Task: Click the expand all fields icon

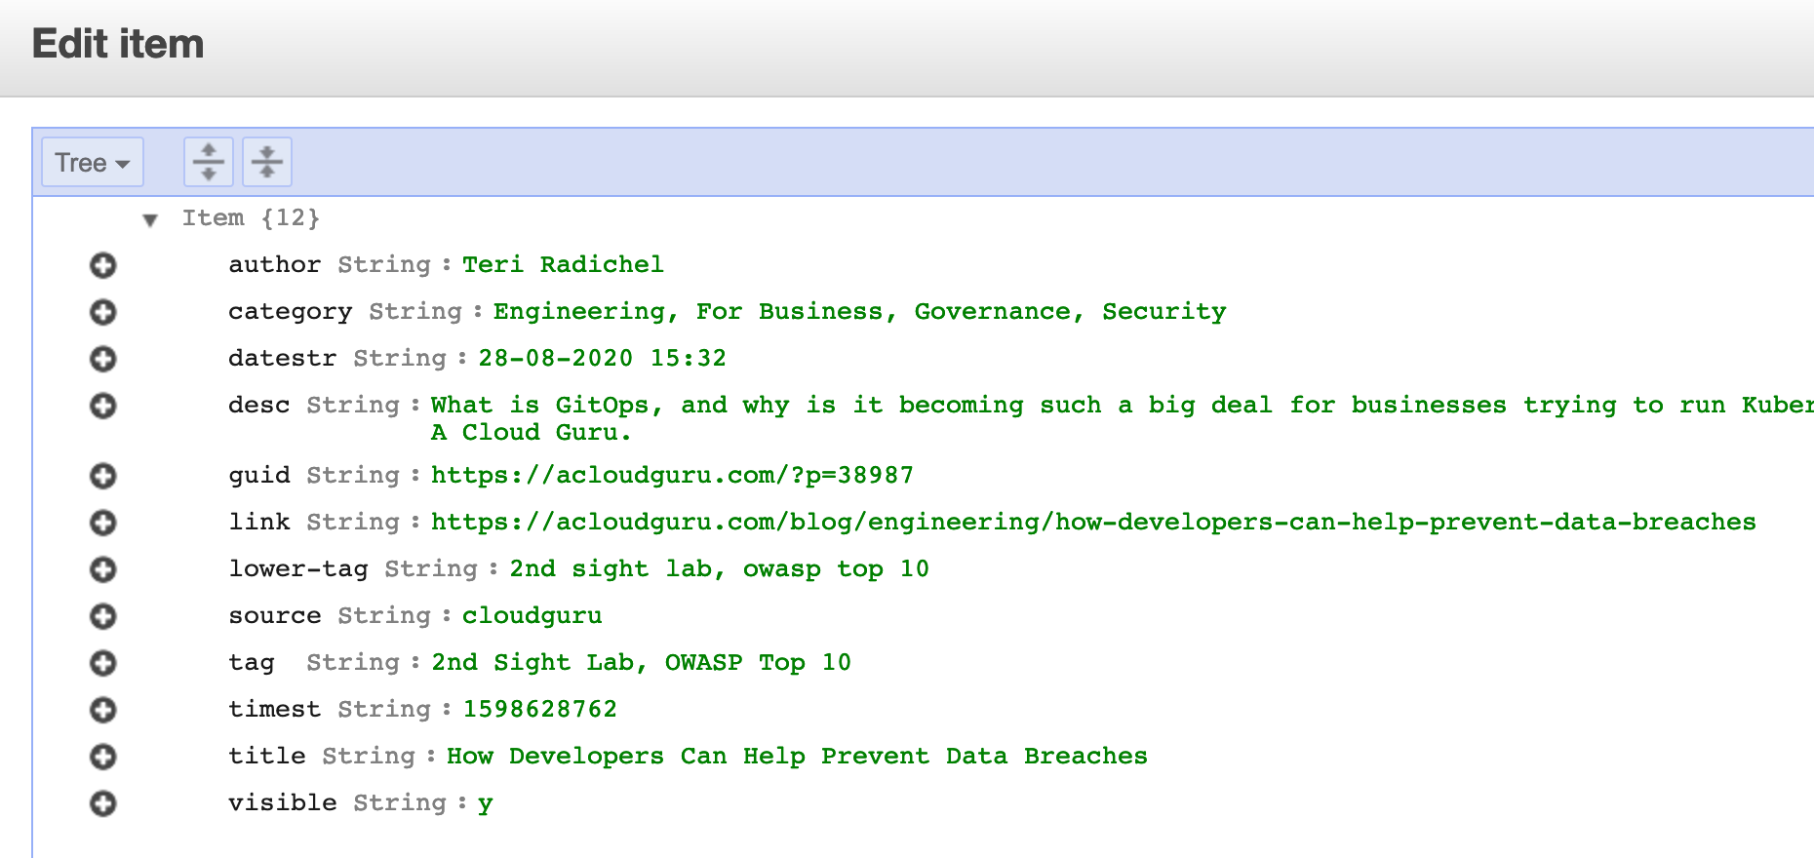Action: (209, 162)
